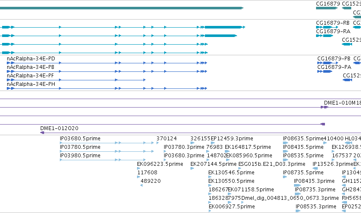Click the EK096223.5prime EST label

(160, 164)
